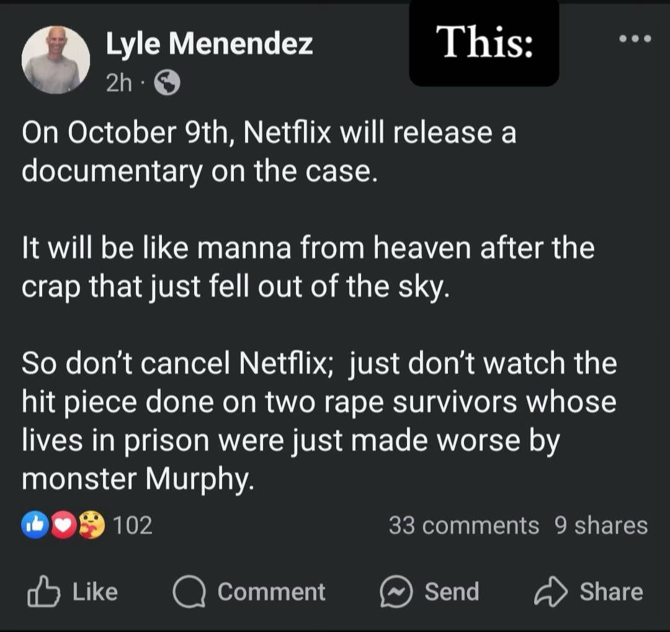The image size is (670, 632).
Task: Click the Messenger Send icon
Action: pos(396,592)
